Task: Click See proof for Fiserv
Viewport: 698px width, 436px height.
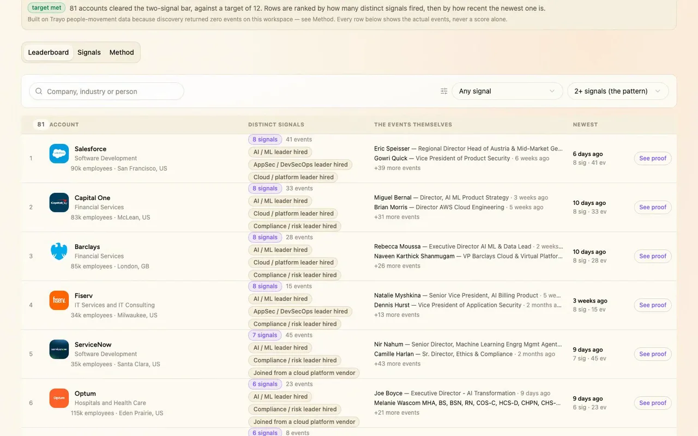Action: coord(653,305)
